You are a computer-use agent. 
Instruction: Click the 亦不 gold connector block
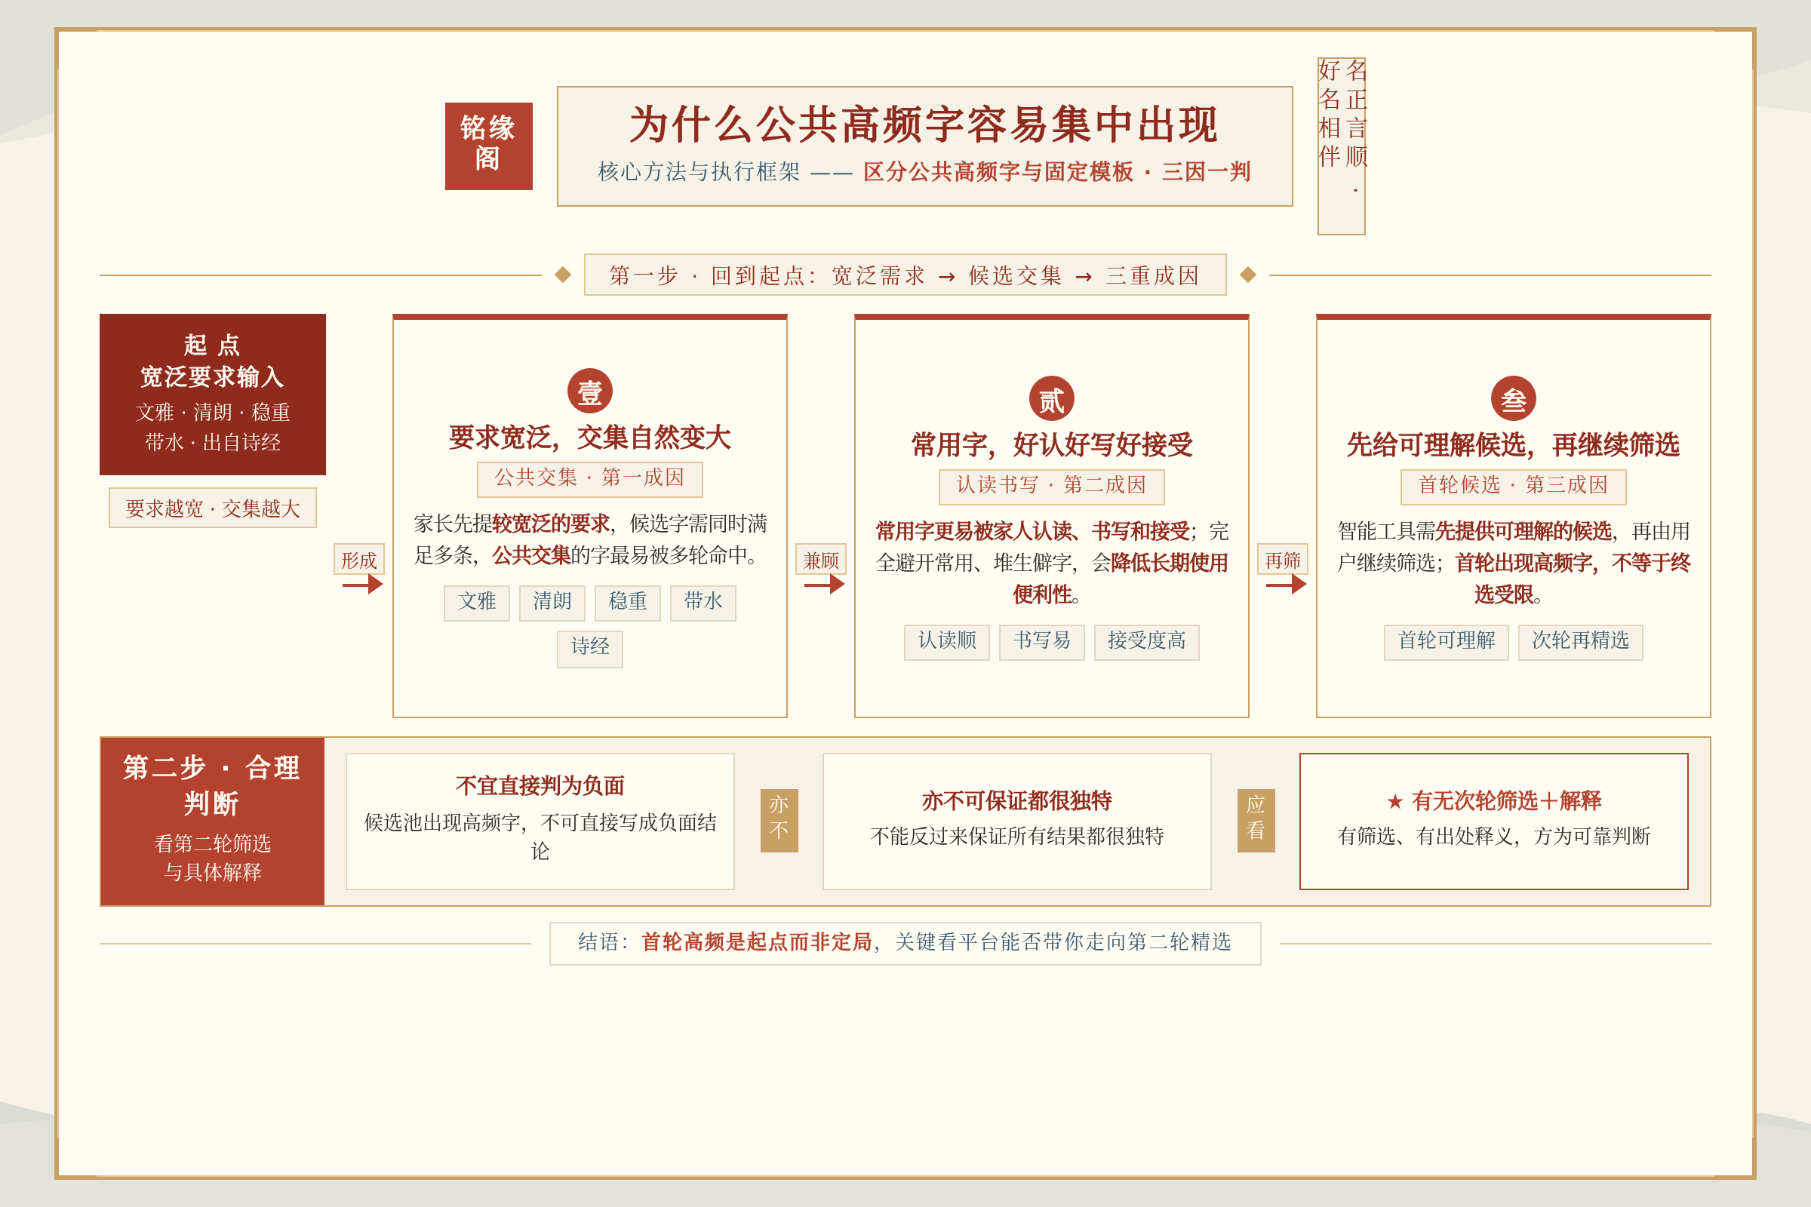pyautogui.click(x=779, y=821)
